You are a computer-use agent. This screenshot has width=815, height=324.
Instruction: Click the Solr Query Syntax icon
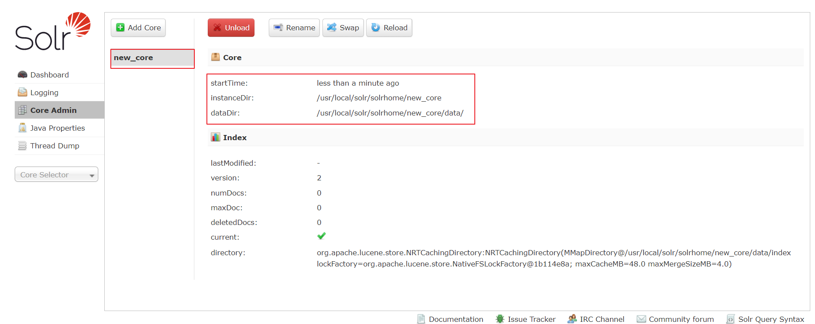pyautogui.click(x=731, y=319)
